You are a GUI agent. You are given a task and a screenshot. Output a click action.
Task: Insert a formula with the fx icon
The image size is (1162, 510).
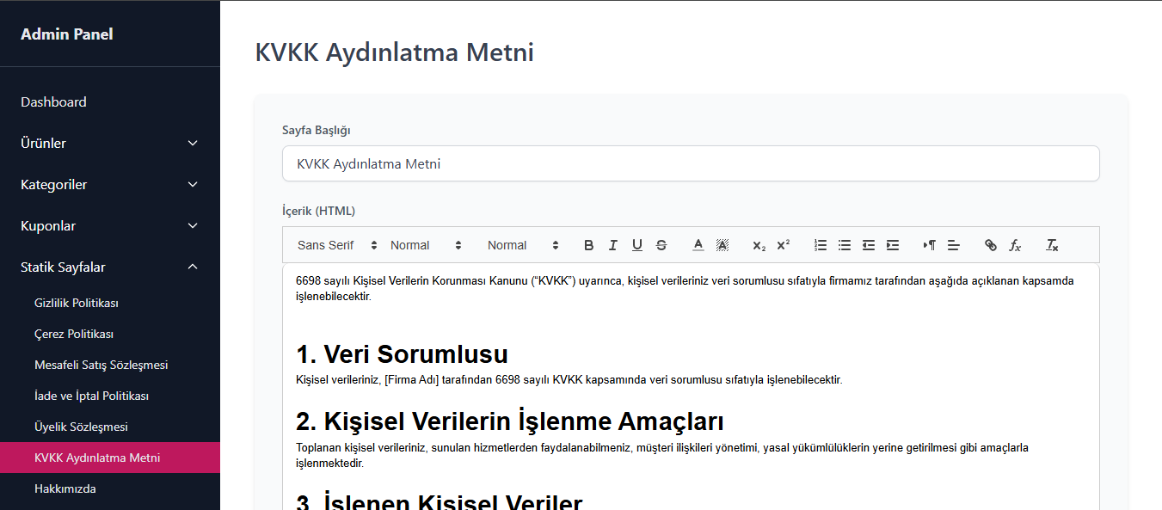click(x=1016, y=245)
